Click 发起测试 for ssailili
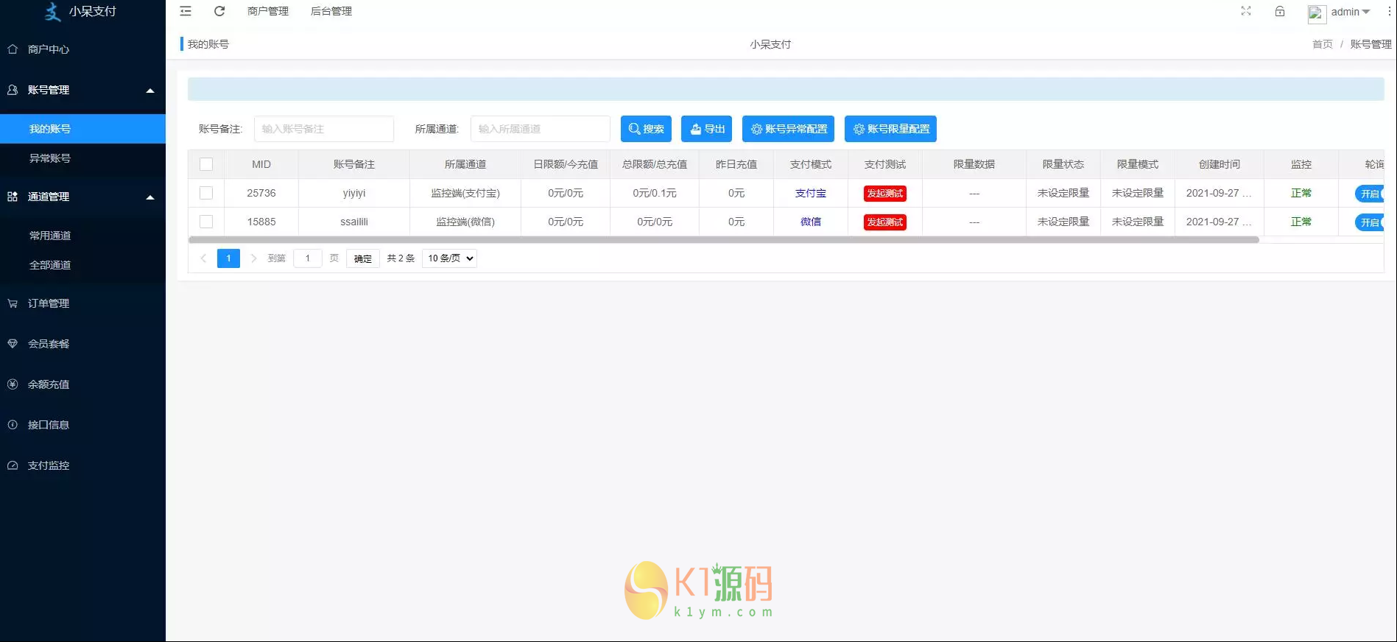The image size is (1397, 642). [885, 222]
